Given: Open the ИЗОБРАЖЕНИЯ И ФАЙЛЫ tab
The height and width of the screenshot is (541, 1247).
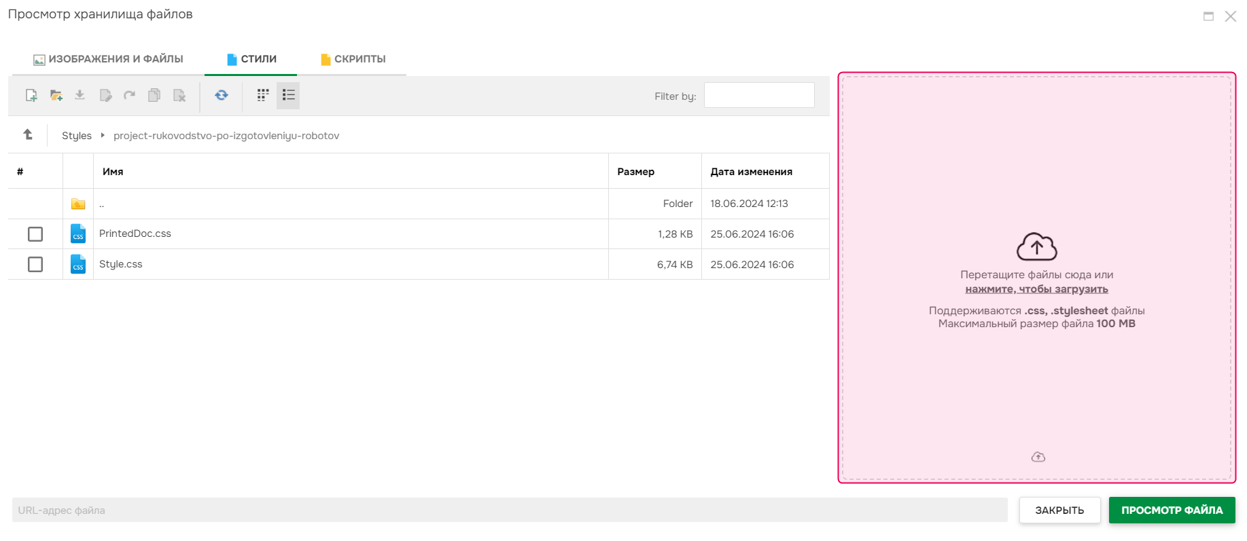Looking at the screenshot, I should point(109,59).
